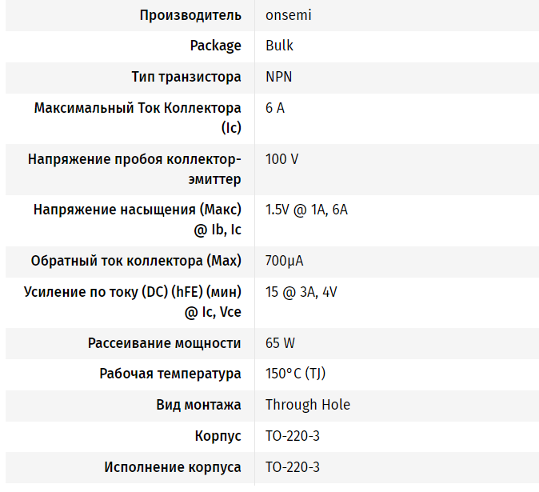Click the "Производитель" row label
Image resolution: width=539 pixels, height=492 pixels.
tap(190, 15)
